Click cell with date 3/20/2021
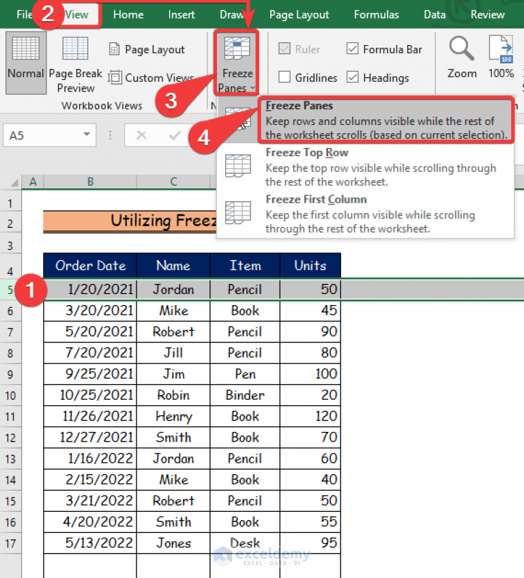Image resolution: width=524 pixels, height=578 pixels. (90, 310)
